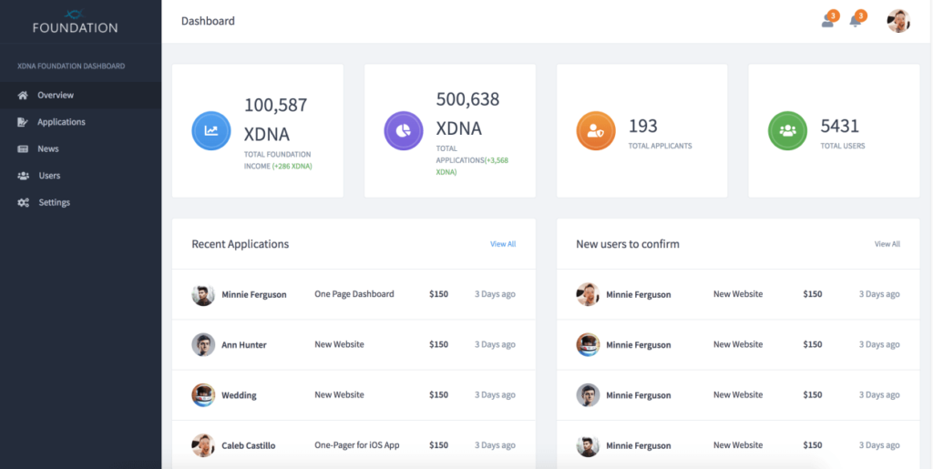The height and width of the screenshot is (469, 933).
Task: Click the (+286 XDNA) green text
Action: point(292,167)
